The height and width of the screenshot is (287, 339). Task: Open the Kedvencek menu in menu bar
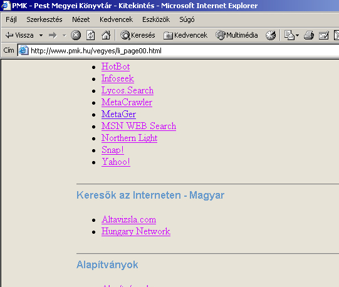(x=116, y=19)
